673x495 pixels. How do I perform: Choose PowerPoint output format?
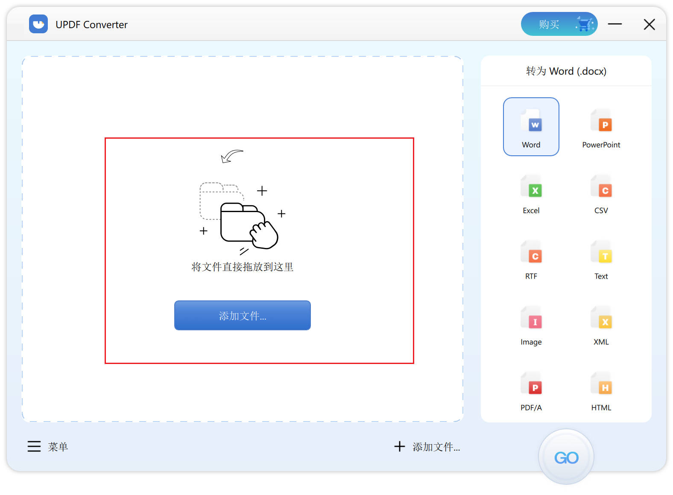601,127
